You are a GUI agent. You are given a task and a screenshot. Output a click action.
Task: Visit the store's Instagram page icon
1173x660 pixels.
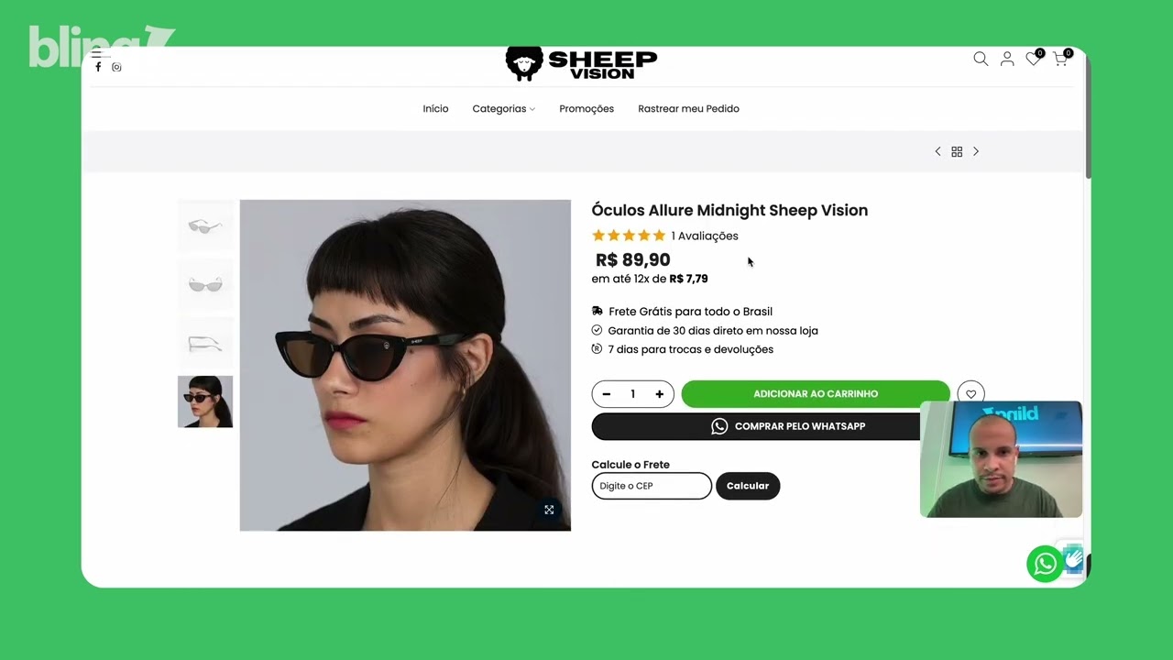coord(116,67)
